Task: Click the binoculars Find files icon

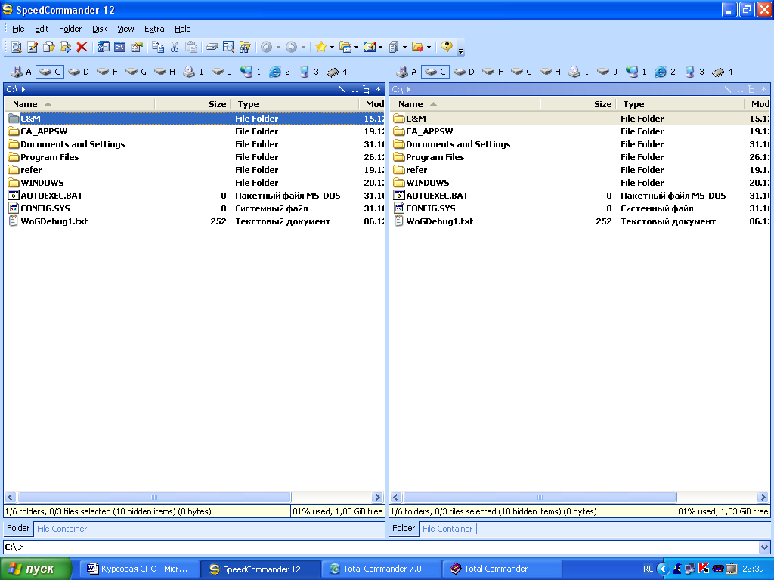Action: click(x=245, y=47)
